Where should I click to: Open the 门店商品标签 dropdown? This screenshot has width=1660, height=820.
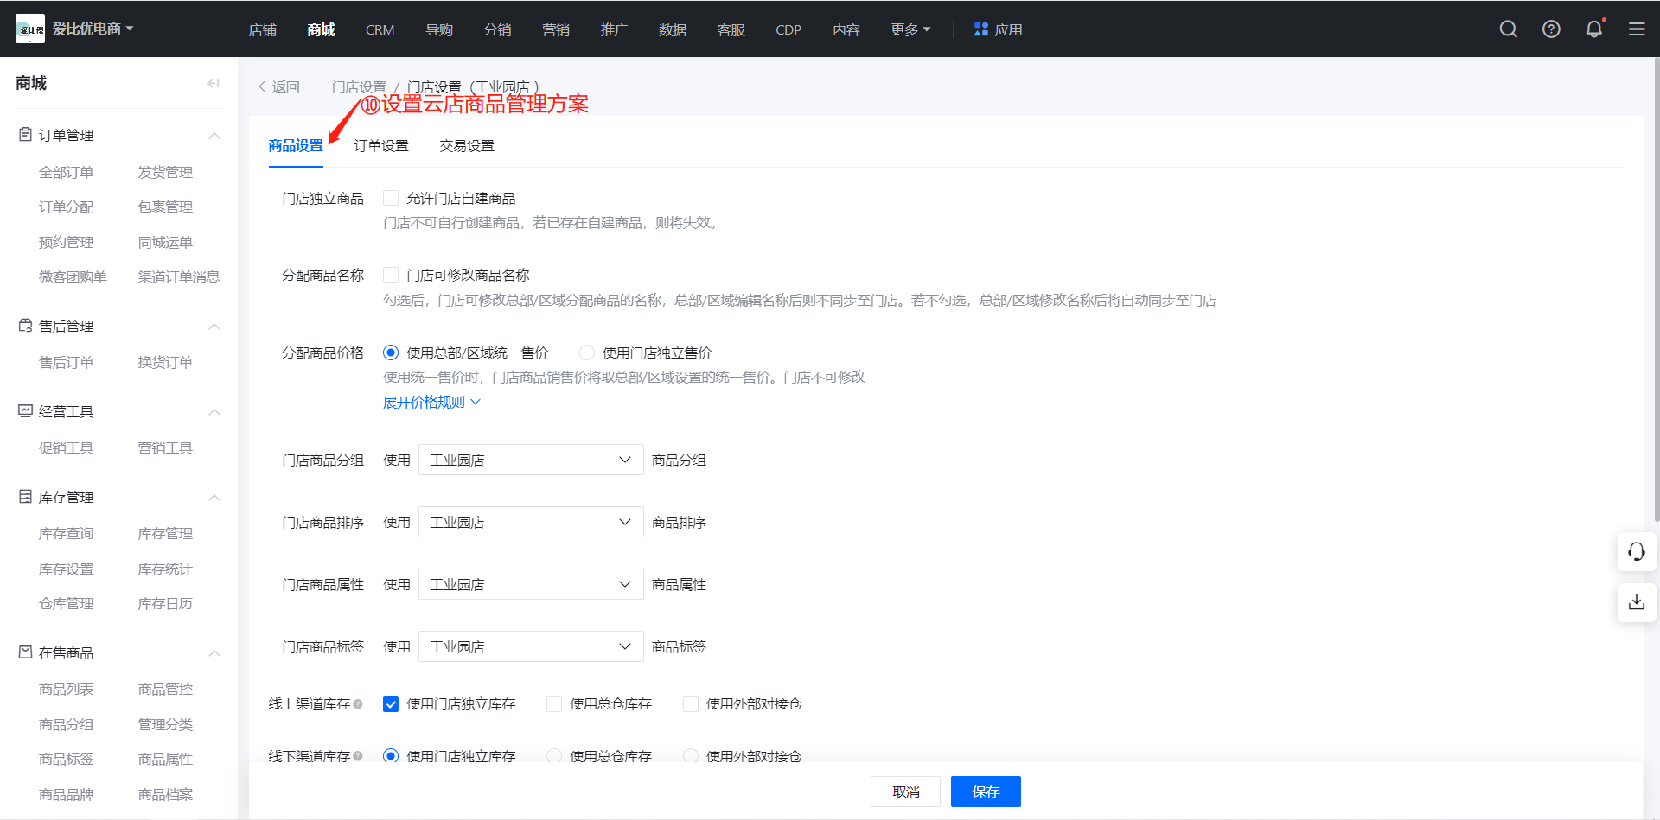[x=531, y=646]
